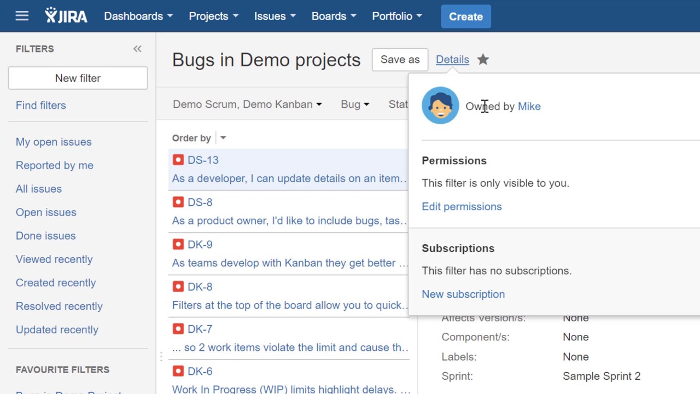Image resolution: width=700 pixels, height=394 pixels.
Task: Select All issues filter
Action: [x=39, y=189]
